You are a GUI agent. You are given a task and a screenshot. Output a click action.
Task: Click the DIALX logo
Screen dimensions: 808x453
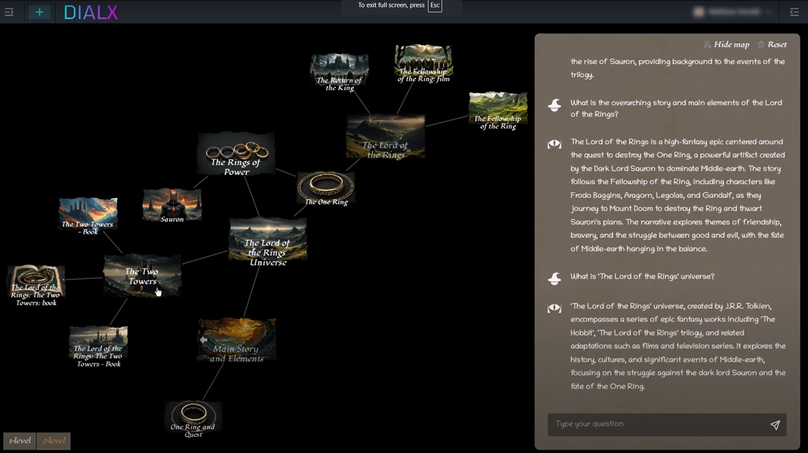[x=91, y=12]
